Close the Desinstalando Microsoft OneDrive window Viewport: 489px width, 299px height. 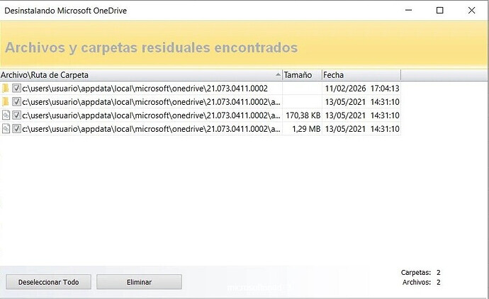[471, 11]
